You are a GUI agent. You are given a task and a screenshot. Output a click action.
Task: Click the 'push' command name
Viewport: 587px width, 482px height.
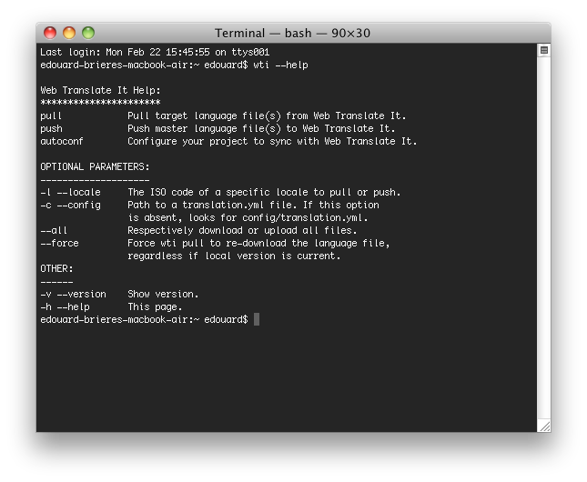click(51, 129)
